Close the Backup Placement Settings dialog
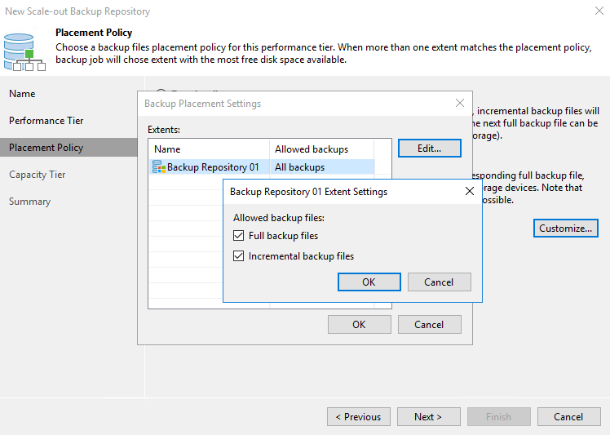This screenshot has width=610, height=435. click(459, 104)
